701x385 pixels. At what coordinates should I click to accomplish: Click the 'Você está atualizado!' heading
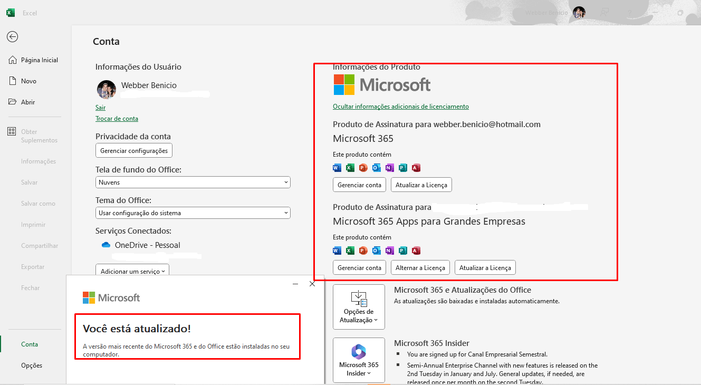137,329
